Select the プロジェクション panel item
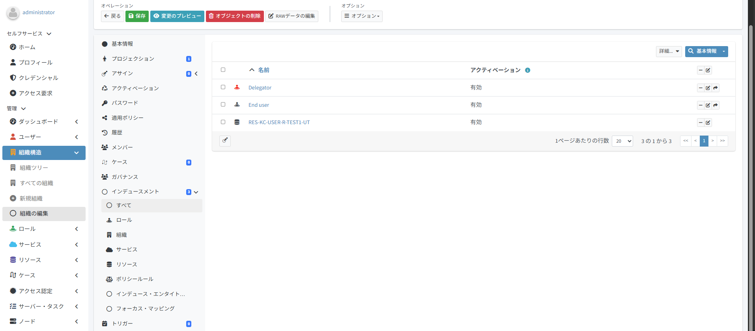This screenshot has height=331, width=755. [x=151, y=59]
